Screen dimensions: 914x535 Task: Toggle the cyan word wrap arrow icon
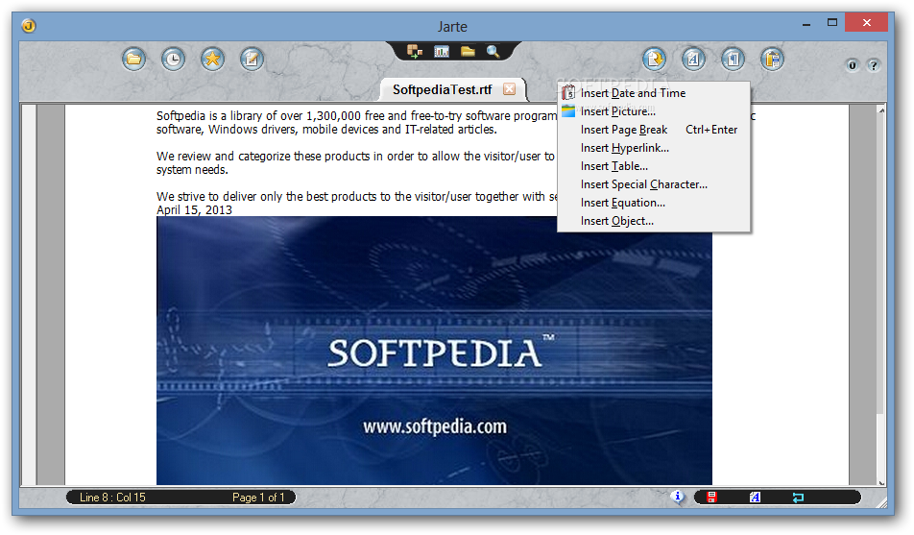pos(798,498)
